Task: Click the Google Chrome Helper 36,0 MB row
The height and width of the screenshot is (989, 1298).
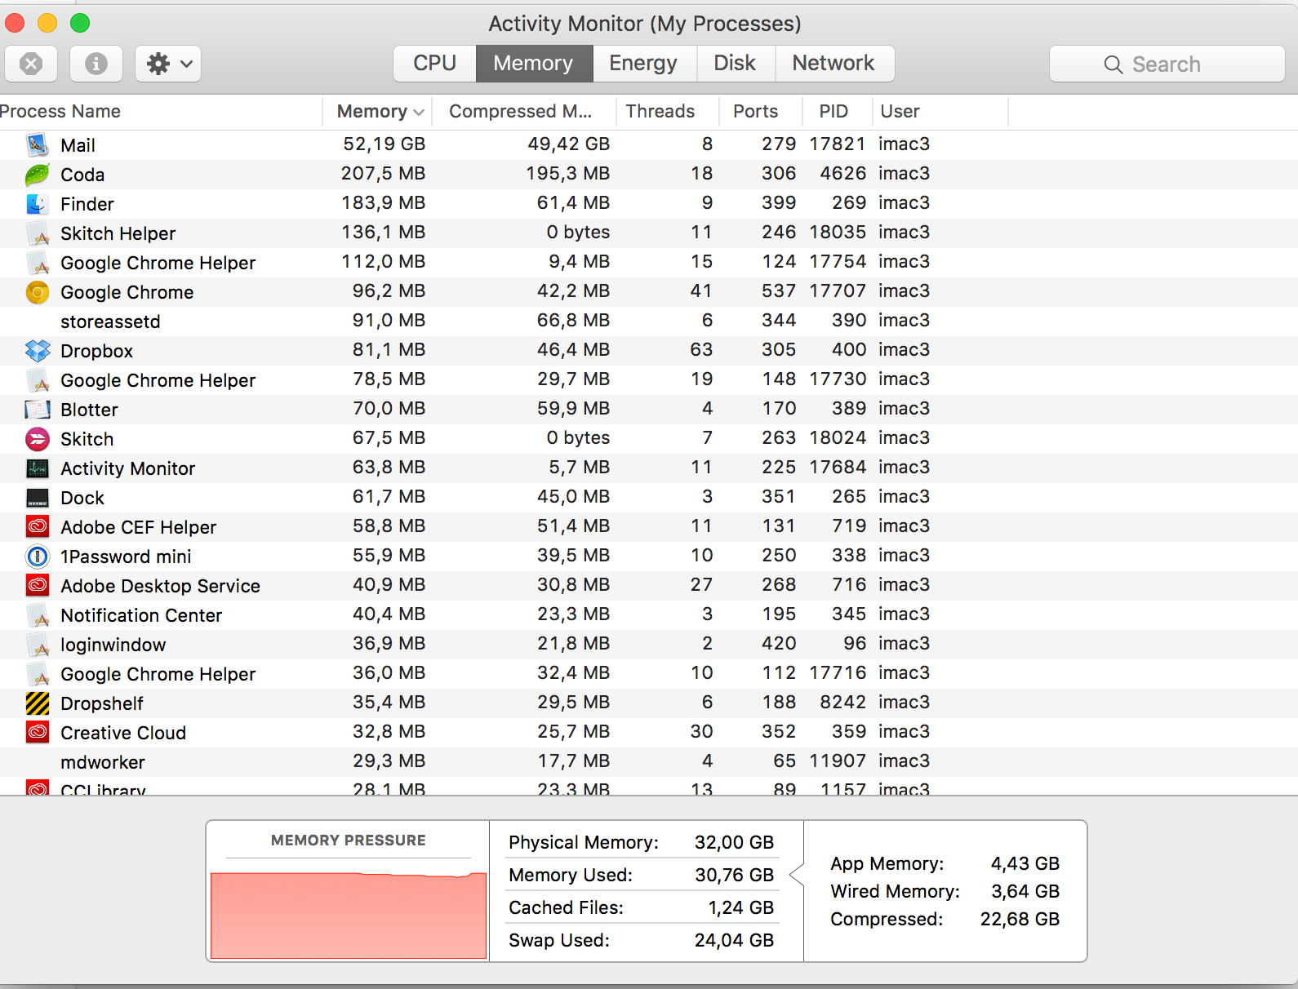Action: [x=649, y=674]
